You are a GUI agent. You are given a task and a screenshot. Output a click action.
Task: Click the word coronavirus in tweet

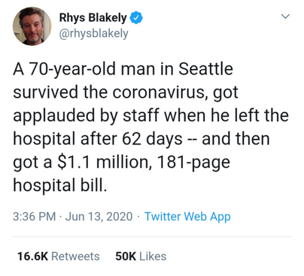click(159, 92)
